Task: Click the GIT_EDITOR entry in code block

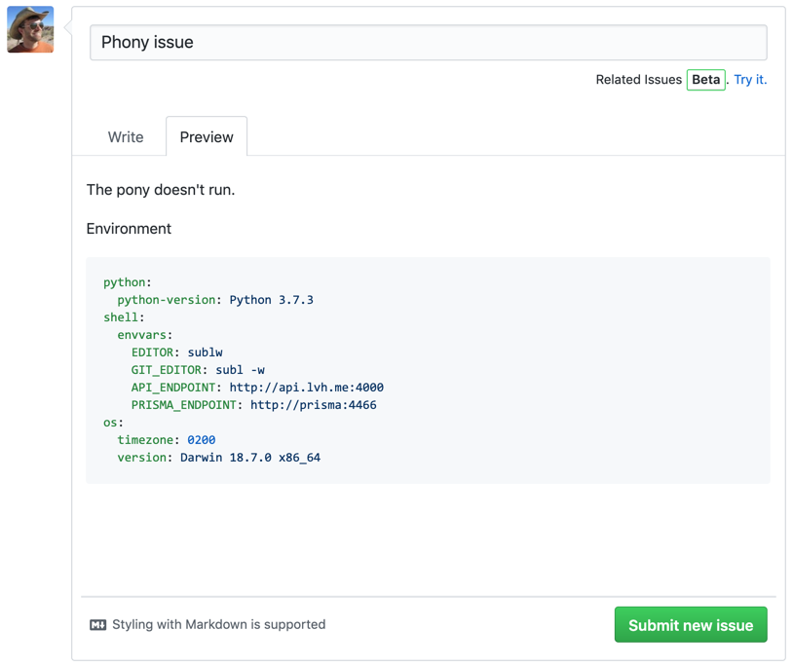Action: click(198, 370)
